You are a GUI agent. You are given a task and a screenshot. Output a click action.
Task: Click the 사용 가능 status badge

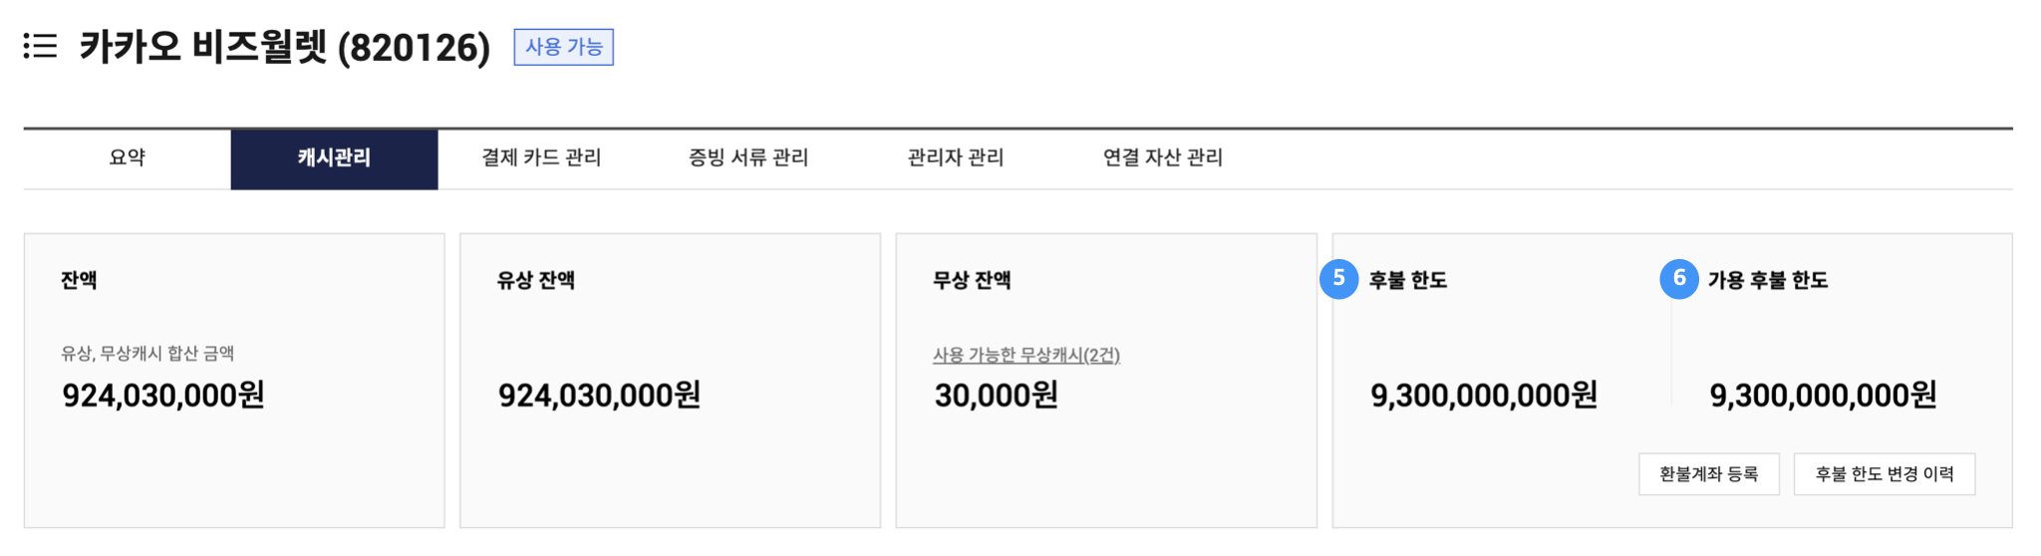[x=563, y=48]
